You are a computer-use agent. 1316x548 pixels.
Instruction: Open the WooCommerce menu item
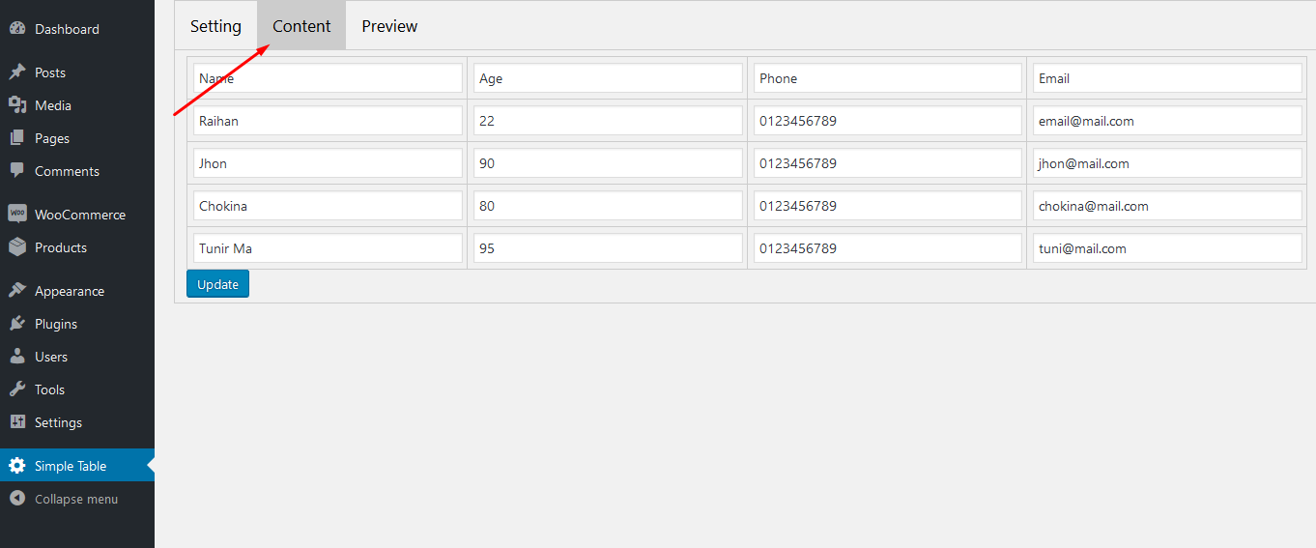[77, 215]
